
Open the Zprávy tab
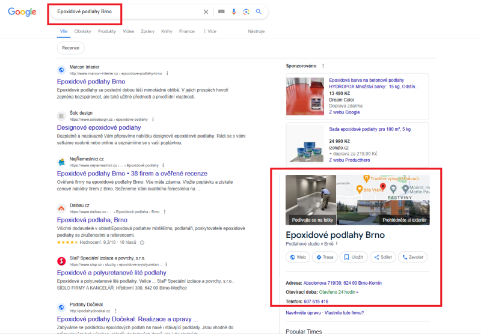tap(147, 31)
